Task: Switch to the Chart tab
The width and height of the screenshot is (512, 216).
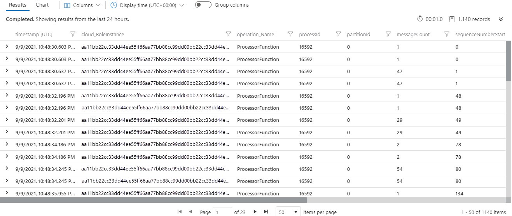Action: tap(42, 5)
